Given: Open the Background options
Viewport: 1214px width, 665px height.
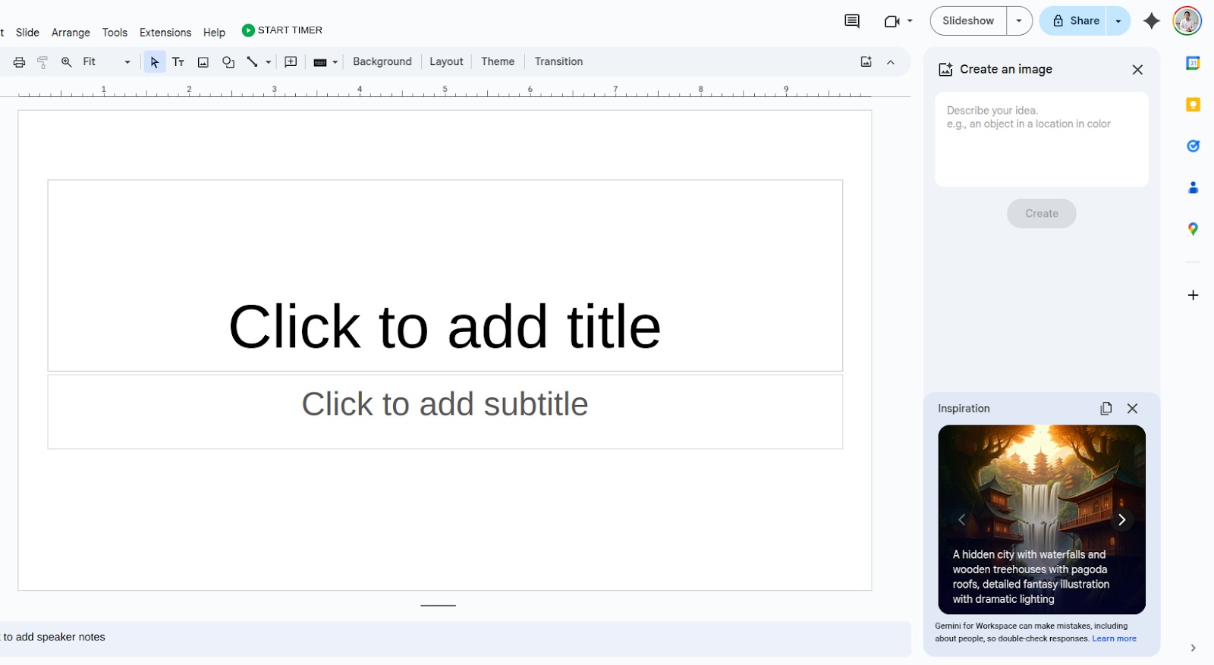Looking at the screenshot, I should click(x=382, y=61).
